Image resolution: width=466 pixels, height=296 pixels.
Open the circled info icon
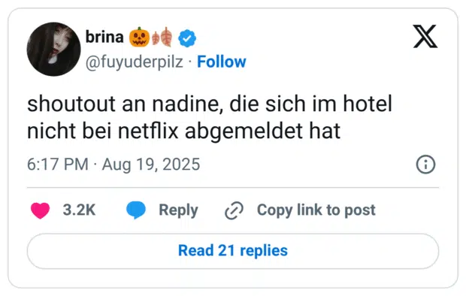(425, 165)
